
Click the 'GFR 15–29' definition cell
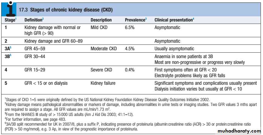[35, 70]
